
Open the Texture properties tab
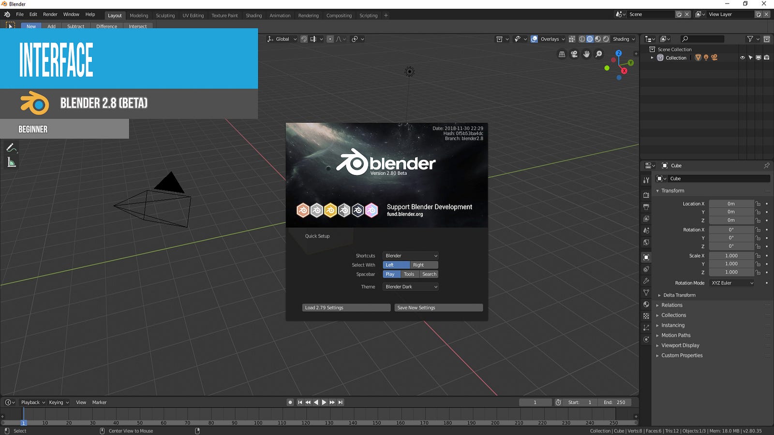coord(646,316)
